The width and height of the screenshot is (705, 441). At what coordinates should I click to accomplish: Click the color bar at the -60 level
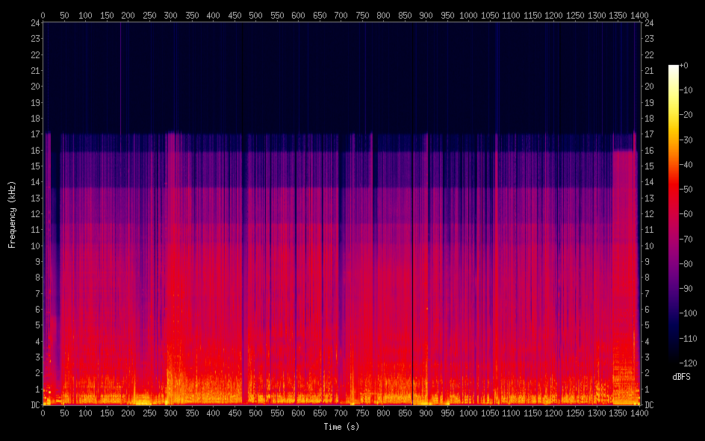(x=673, y=214)
